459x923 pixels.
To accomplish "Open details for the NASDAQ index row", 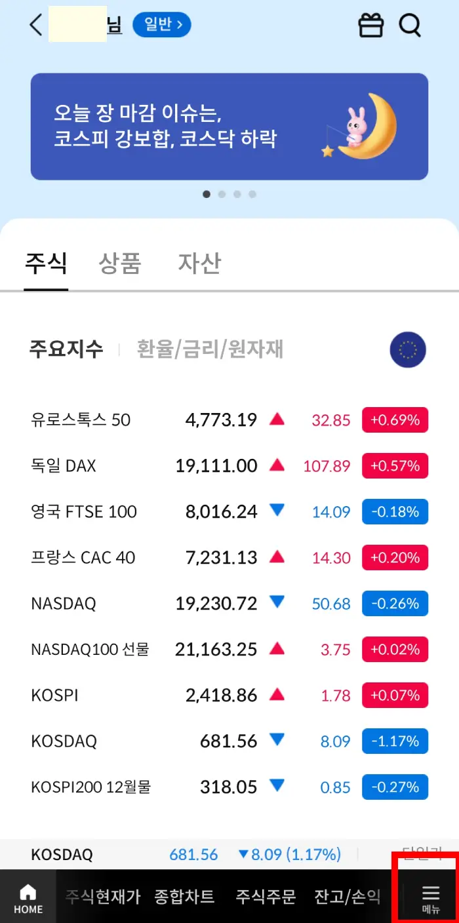I will 229,603.
